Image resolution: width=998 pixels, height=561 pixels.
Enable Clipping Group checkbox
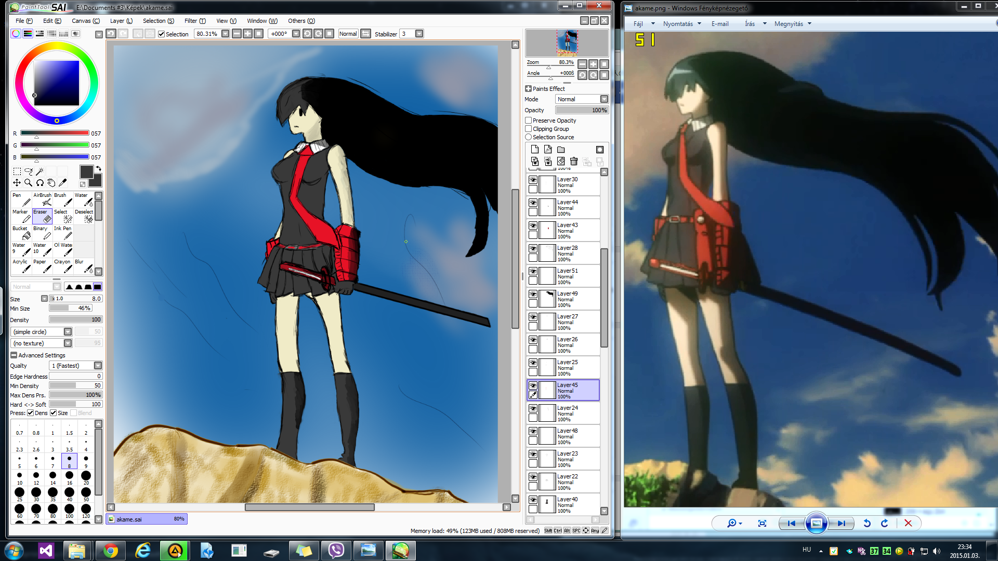coord(528,129)
